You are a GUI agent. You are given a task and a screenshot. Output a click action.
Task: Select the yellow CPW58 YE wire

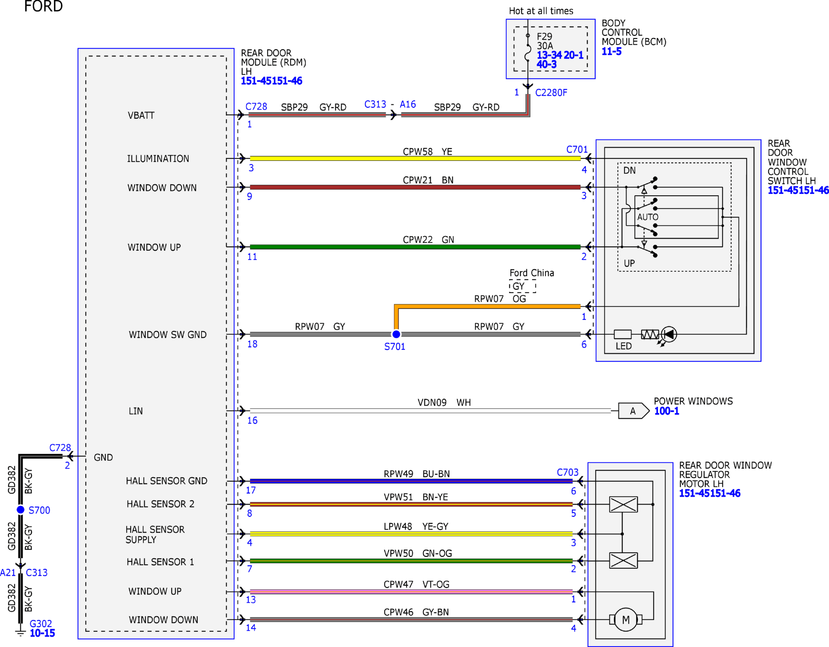415,158
